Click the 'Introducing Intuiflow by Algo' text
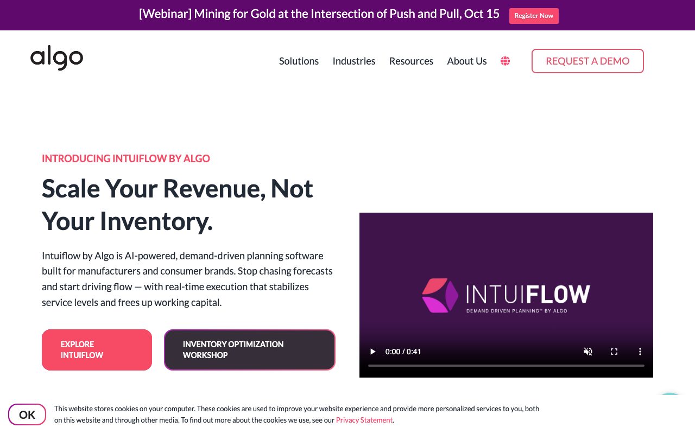 coord(126,158)
